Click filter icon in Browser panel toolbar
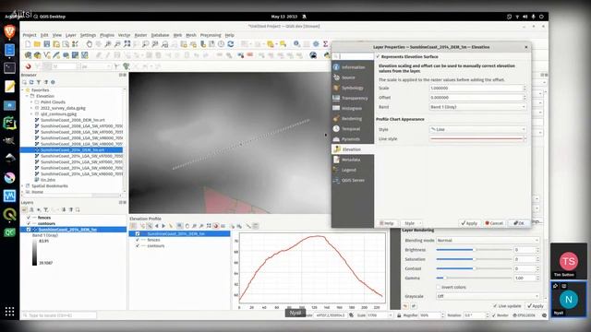 [39, 82]
